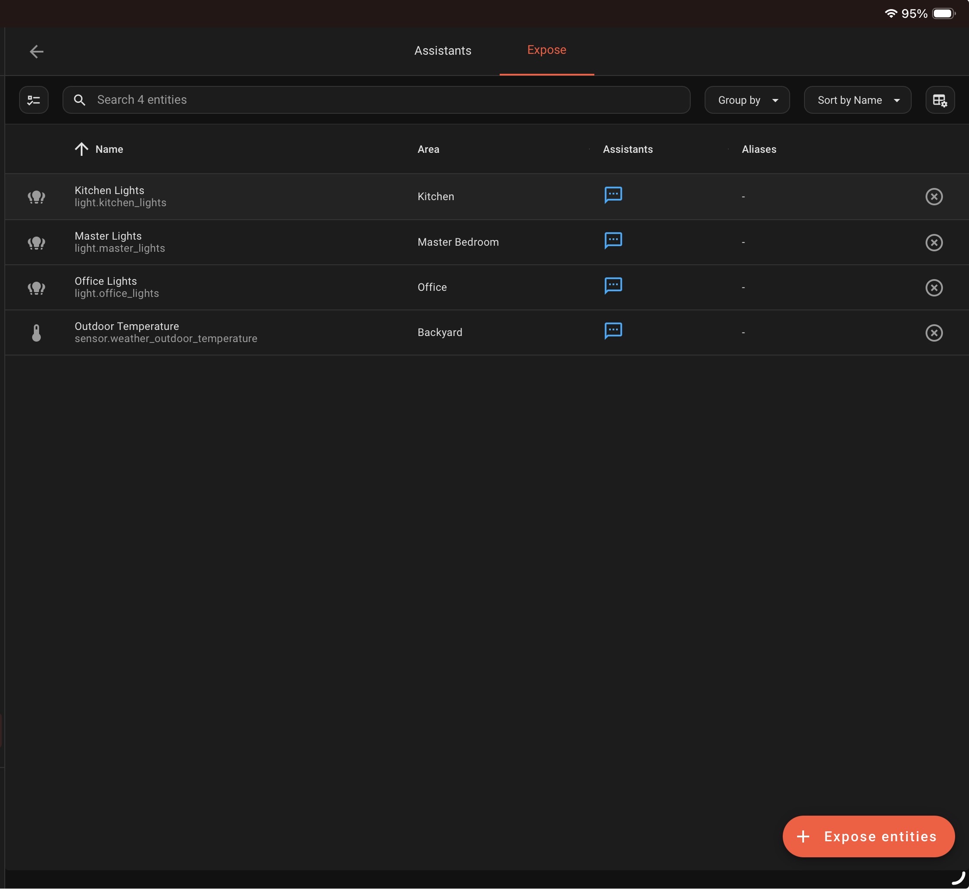Open the Sort by Name dropdown
The image size is (969, 889).
(857, 100)
